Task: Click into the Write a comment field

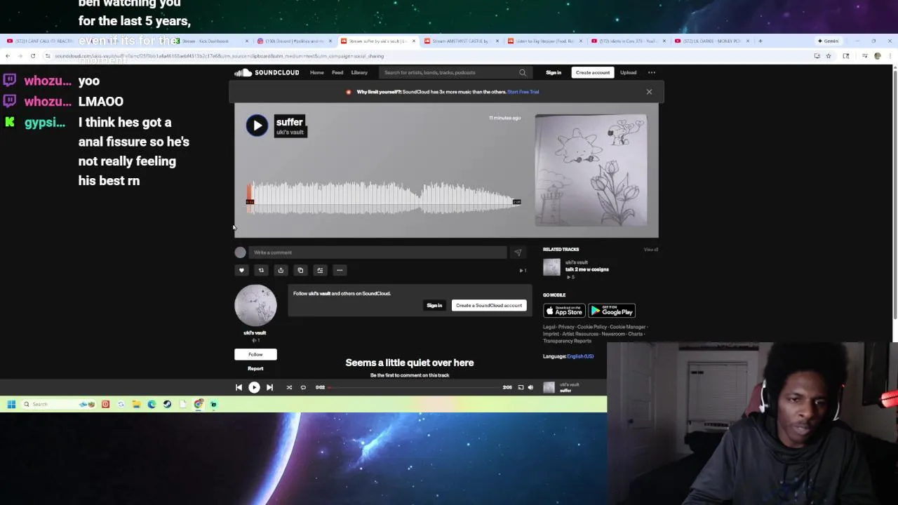Action: click(x=377, y=252)
